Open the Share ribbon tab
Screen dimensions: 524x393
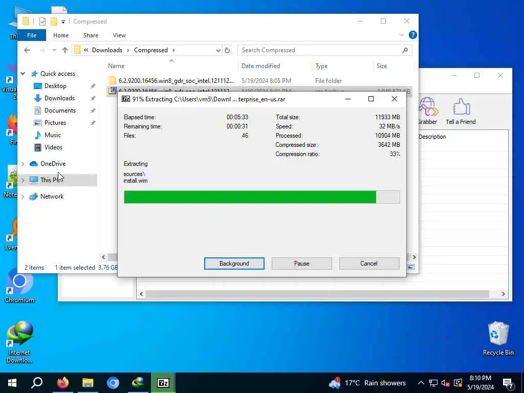click(91, 35)
